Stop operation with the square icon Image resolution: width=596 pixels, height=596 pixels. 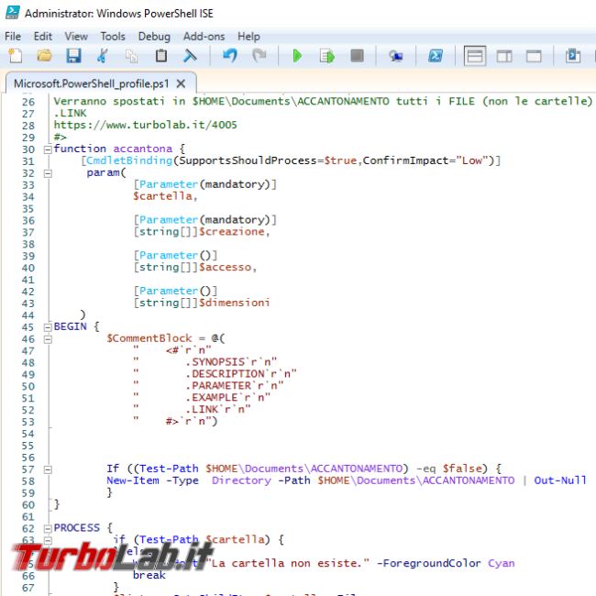click(x=357, y=56)
